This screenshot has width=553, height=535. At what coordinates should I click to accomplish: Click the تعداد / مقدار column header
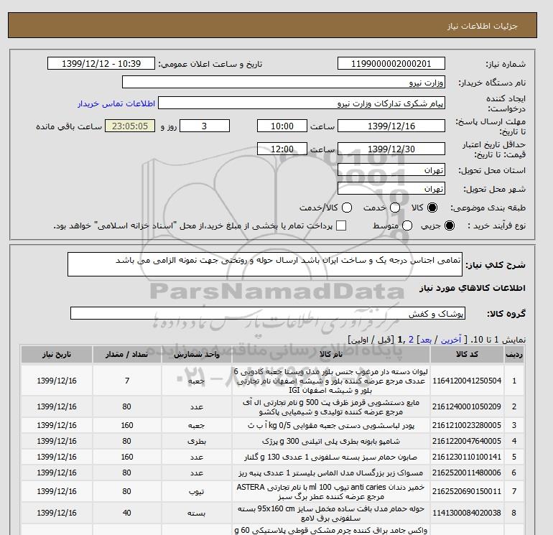point(126,355)
